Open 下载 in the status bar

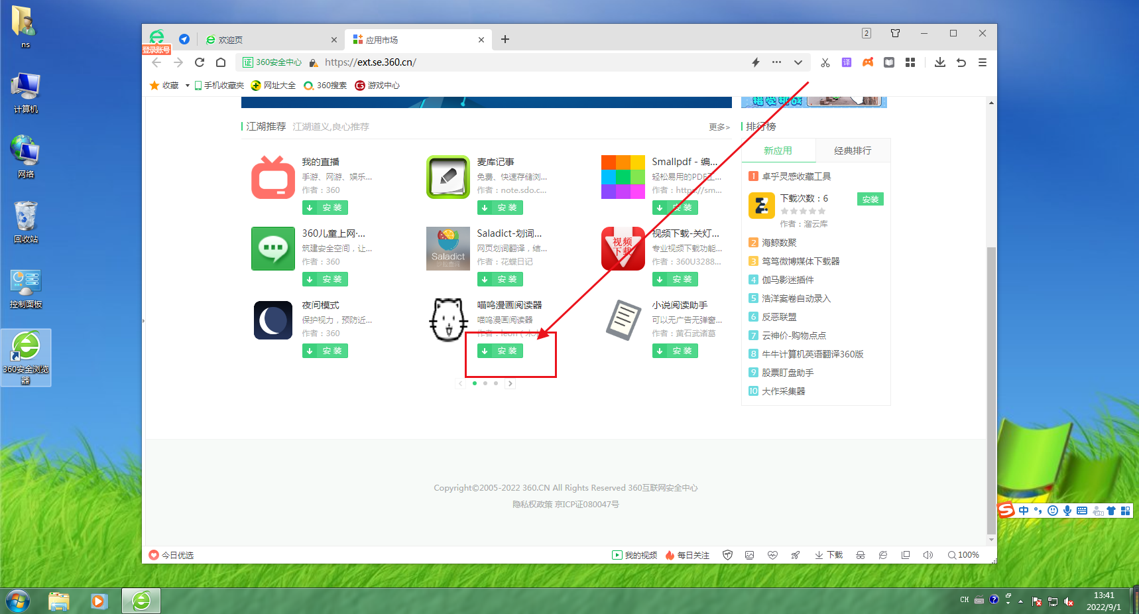829,555
